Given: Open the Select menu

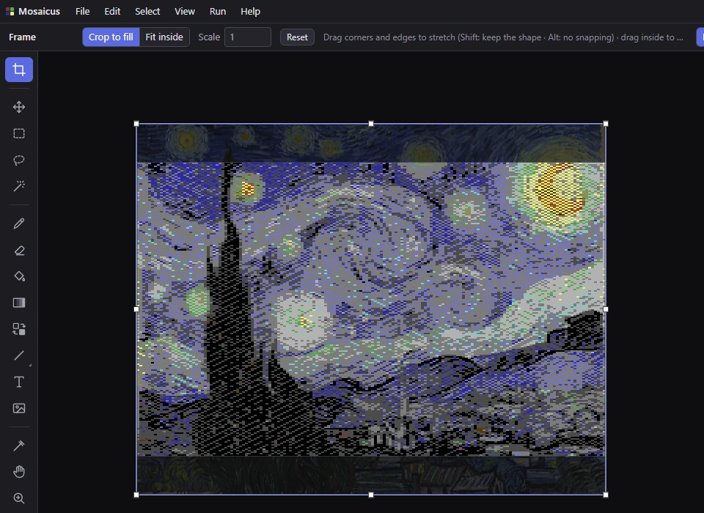Looking at the screenshot, I should [x=147, y=11].
